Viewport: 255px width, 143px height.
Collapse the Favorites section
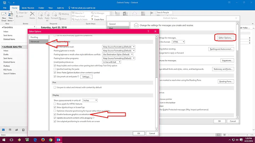point(2,28)
